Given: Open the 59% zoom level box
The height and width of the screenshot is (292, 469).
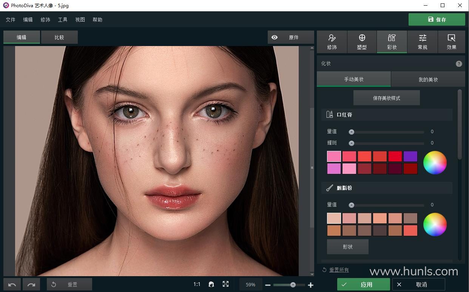Looking at the screenshot, I should coord(250,284).
